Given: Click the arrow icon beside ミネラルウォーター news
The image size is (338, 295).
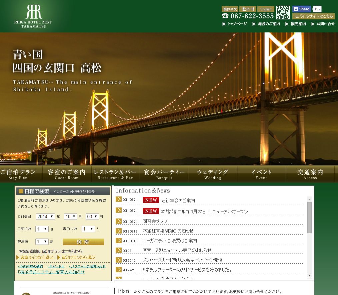Looking at the screenshot, I should pyautogui.click(x=119, y=270).
